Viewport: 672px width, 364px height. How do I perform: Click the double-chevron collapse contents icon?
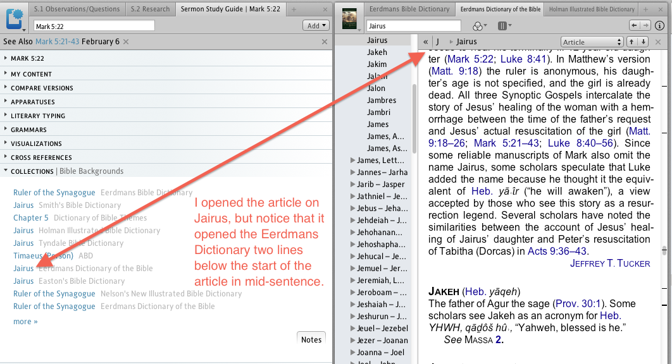coord(425,42)
